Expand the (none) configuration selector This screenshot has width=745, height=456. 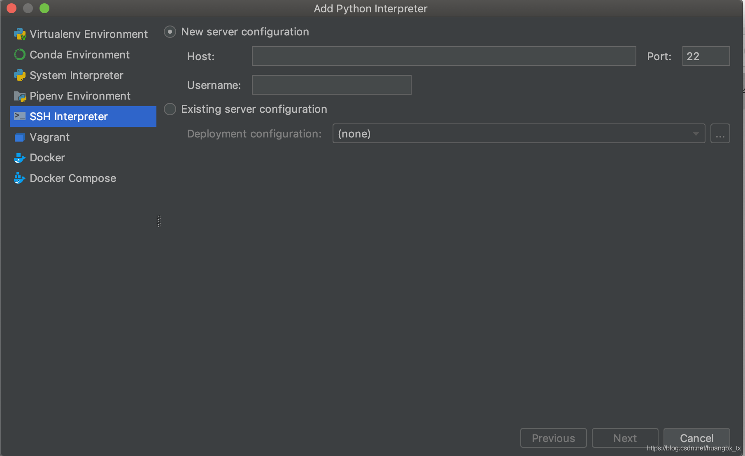tap(696, 133)
